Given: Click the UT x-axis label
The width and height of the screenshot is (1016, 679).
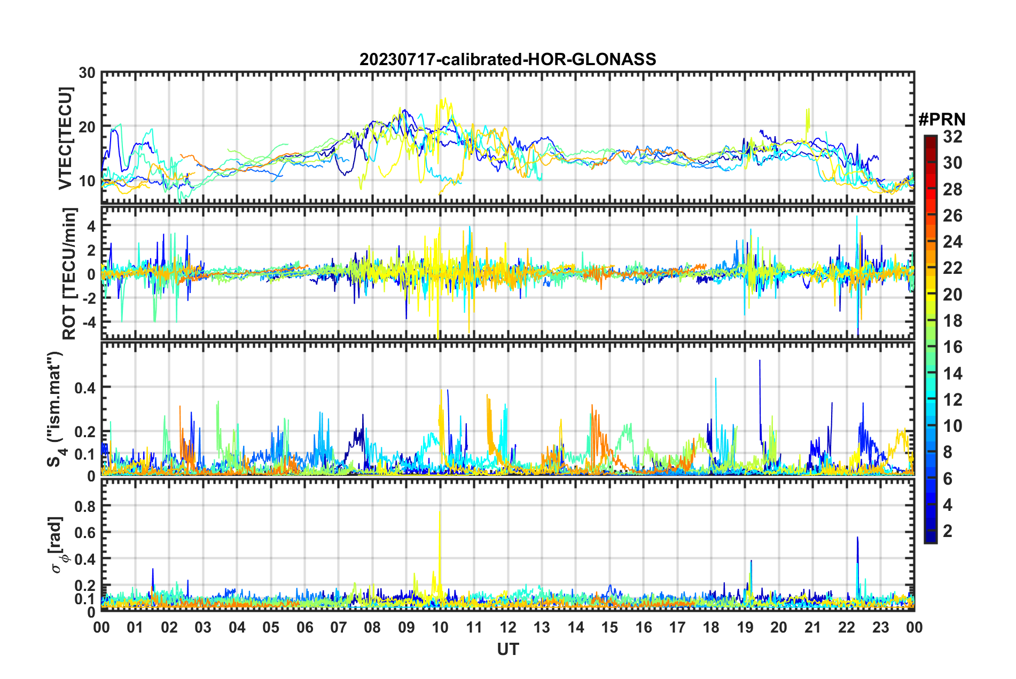Looking at the screenshot, I should 508,649.
